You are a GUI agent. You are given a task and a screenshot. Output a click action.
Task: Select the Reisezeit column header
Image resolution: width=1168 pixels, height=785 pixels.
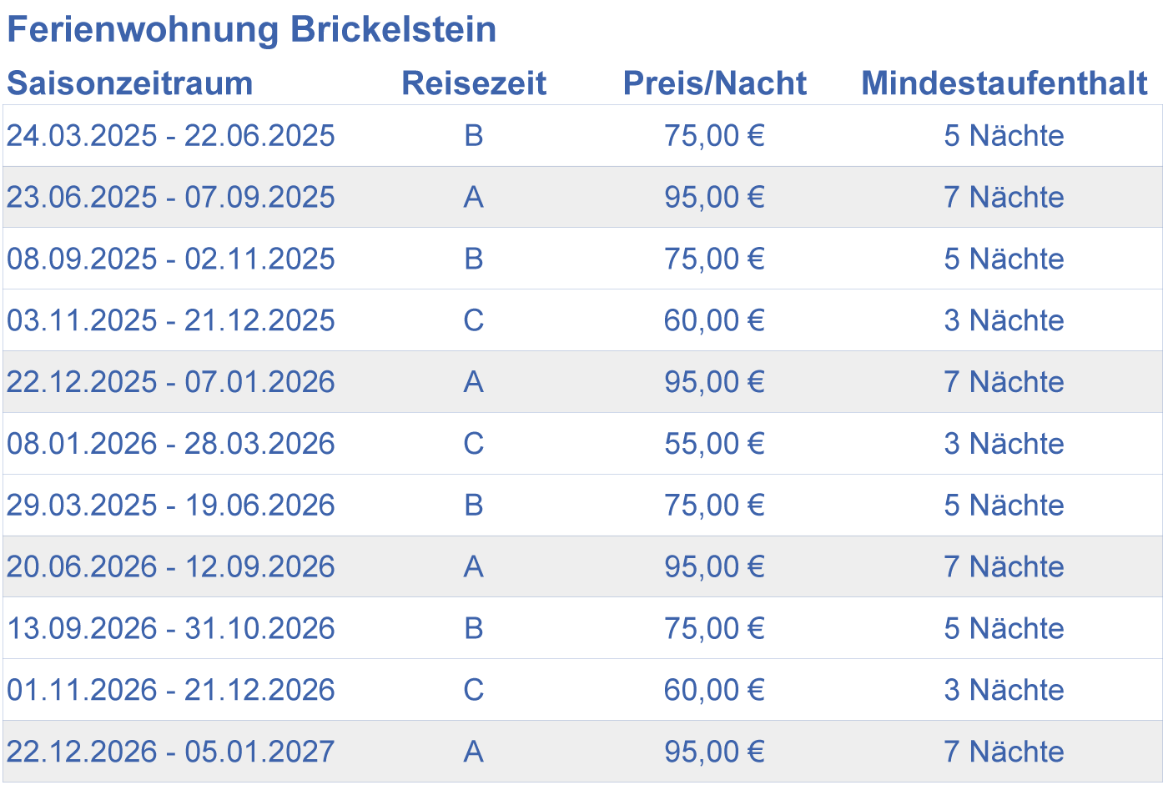tap(474, 83)
